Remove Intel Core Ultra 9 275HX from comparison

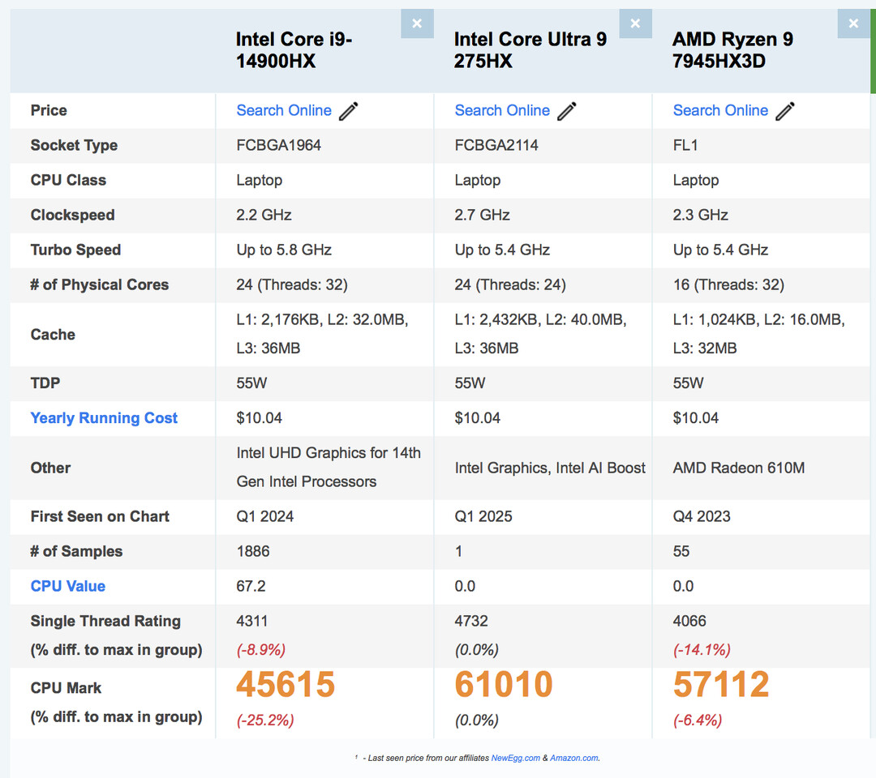pyautogui.click(x=635, y=24)
